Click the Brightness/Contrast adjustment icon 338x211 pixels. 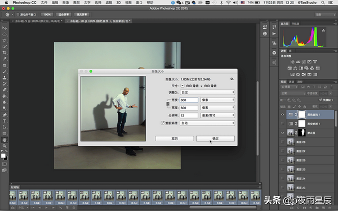292,62
